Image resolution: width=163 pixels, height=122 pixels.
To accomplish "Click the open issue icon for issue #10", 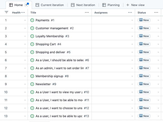I will (x=32, y=92).
